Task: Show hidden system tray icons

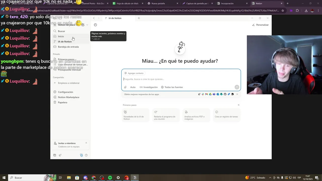Action: tap(270, 178)
